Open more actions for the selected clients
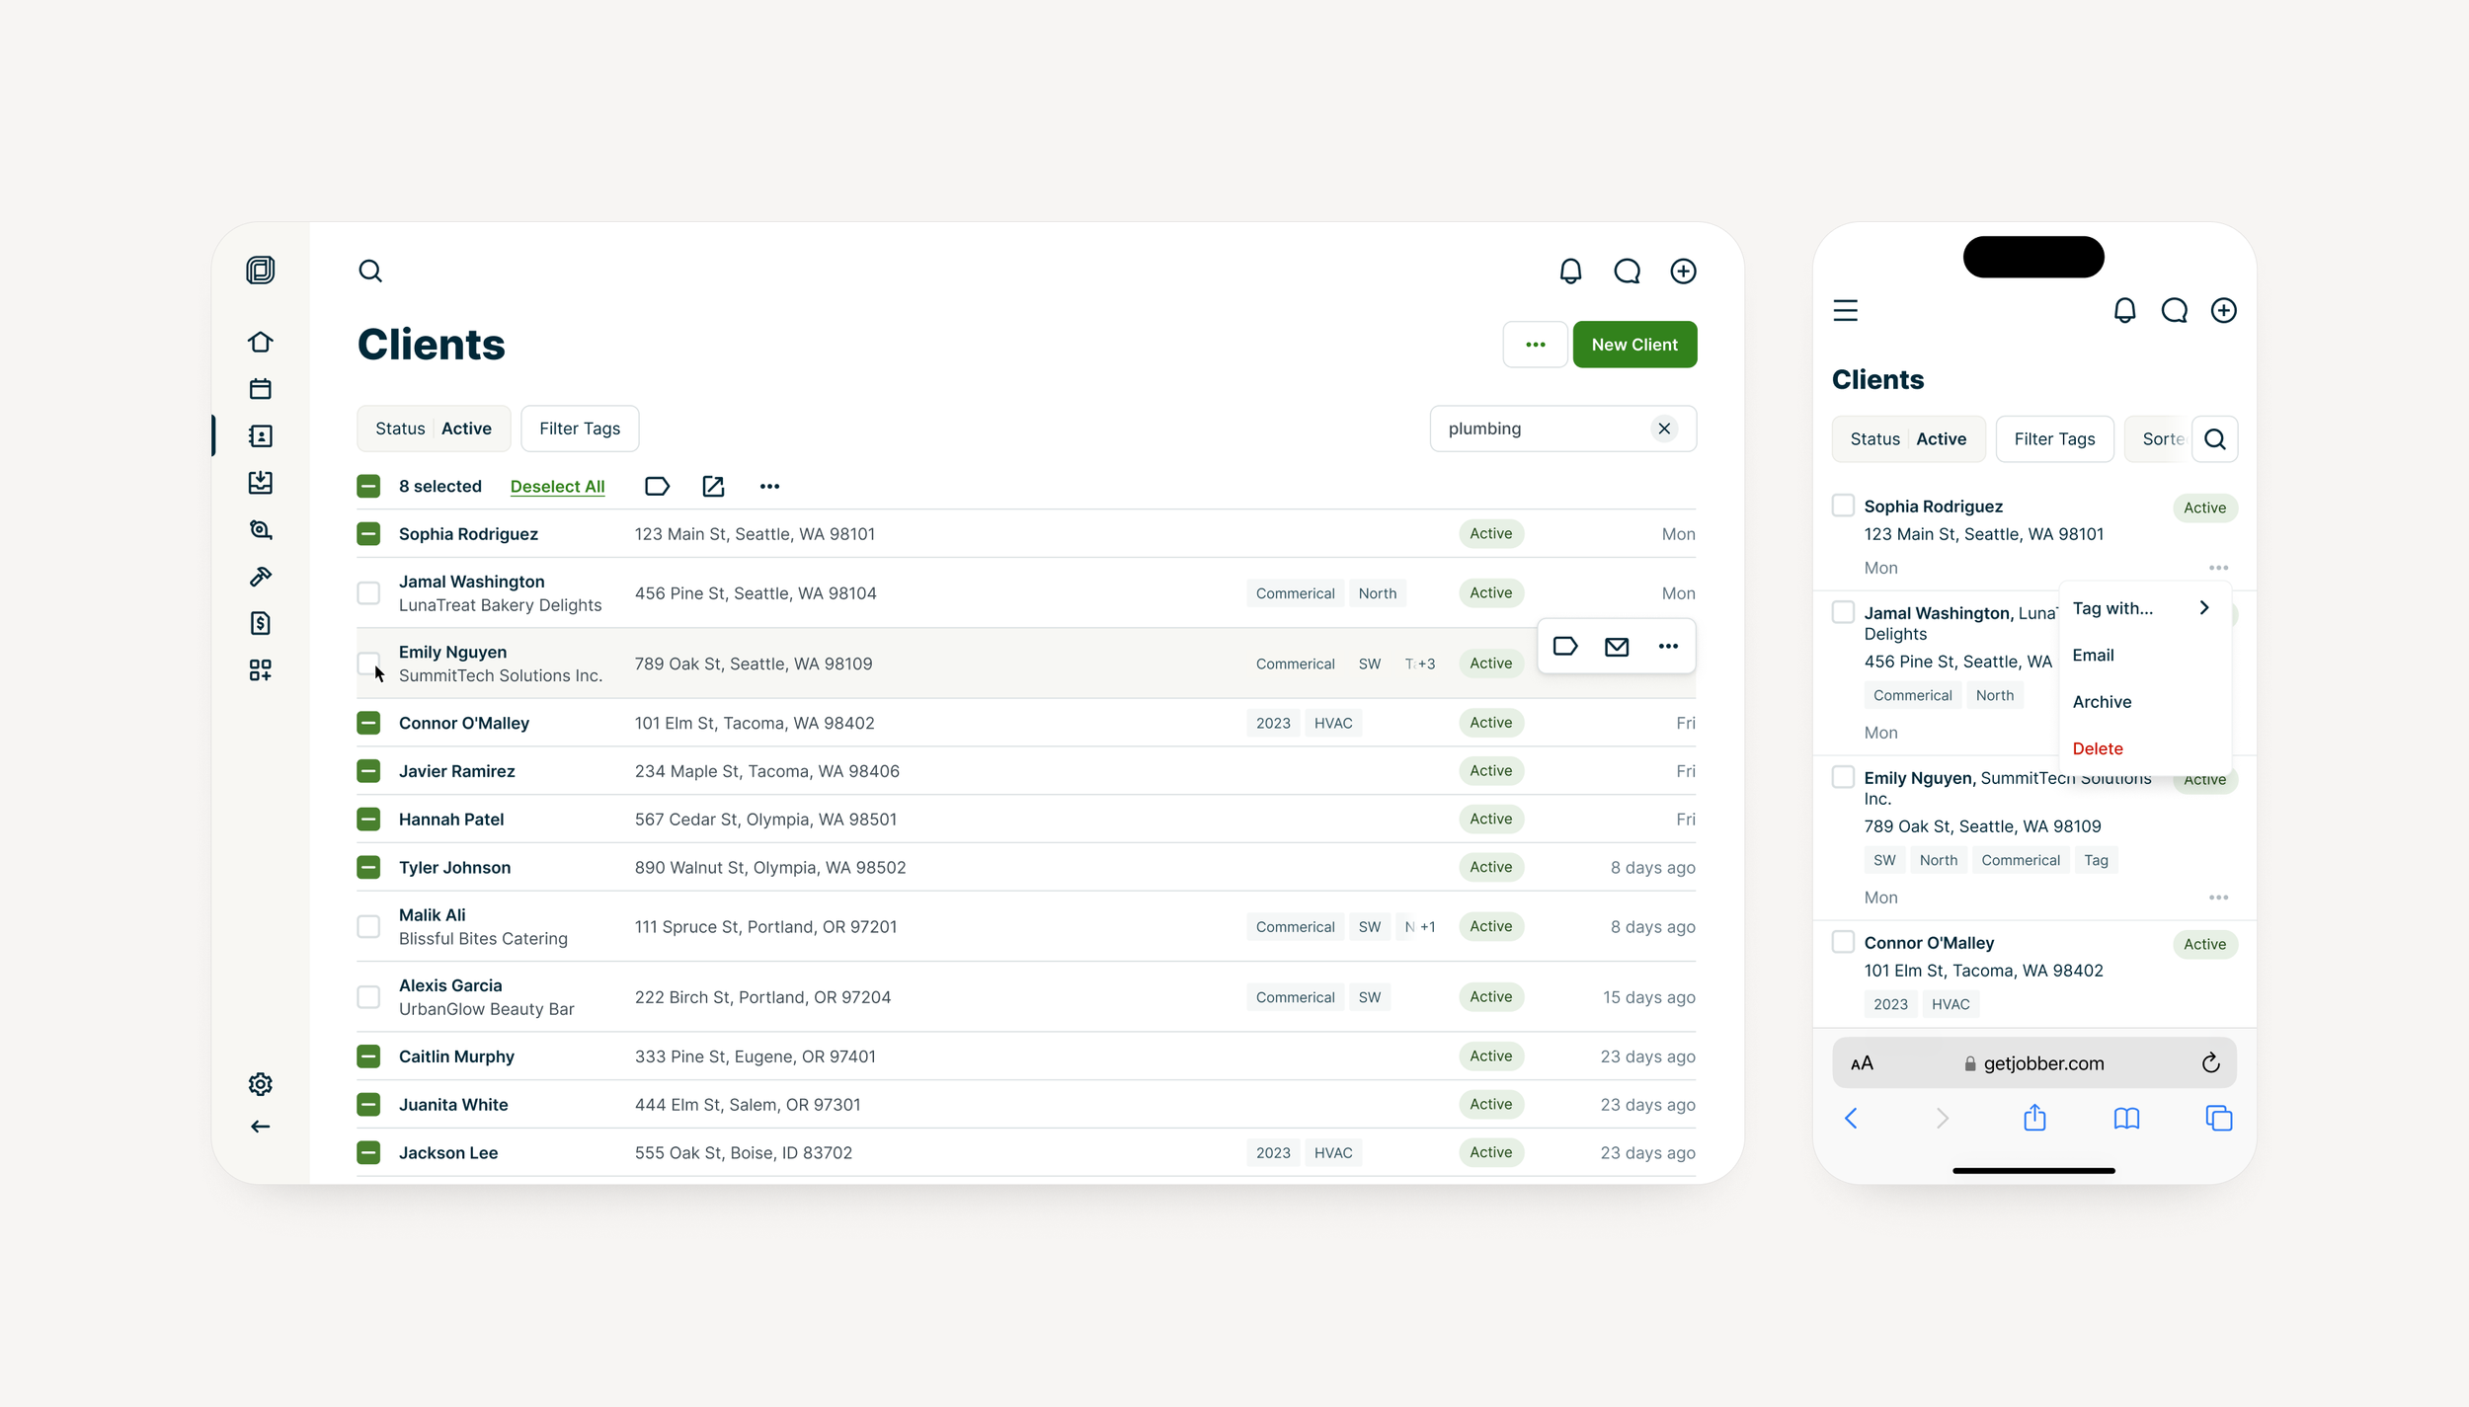 point(769,486)
